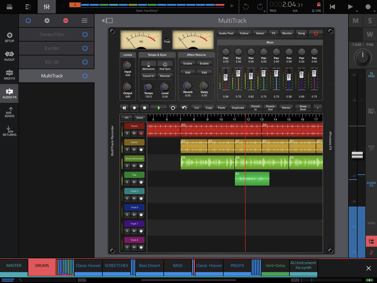This screenshot has height=283, width=377.
Task: Open the 4/4 time signature selector
Action: pyautogui.click(x=126, y=118)
